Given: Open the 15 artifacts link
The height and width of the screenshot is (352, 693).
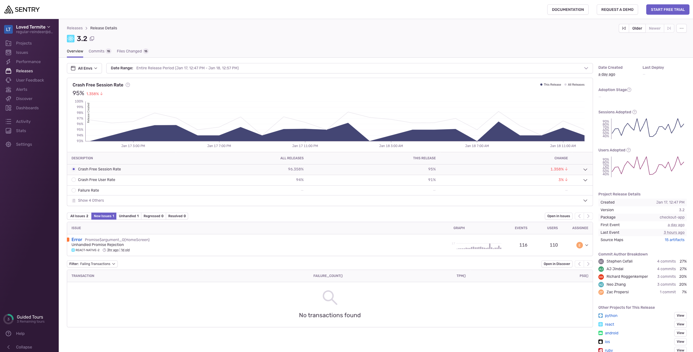Looking at the screenshot, I should [674, 240].
